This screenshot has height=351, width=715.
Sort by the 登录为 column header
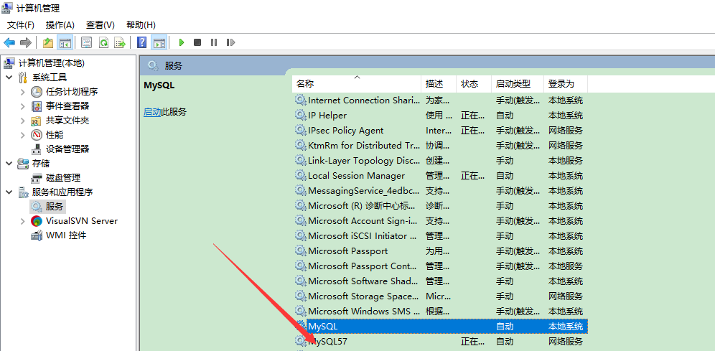click(566, 84)
